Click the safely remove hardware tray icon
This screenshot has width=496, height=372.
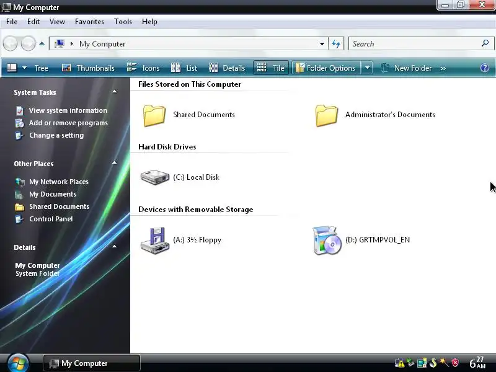410,363
